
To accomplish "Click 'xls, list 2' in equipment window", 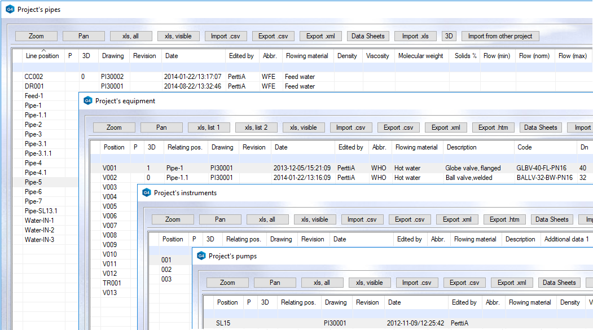I will click(x=256, y=127).
